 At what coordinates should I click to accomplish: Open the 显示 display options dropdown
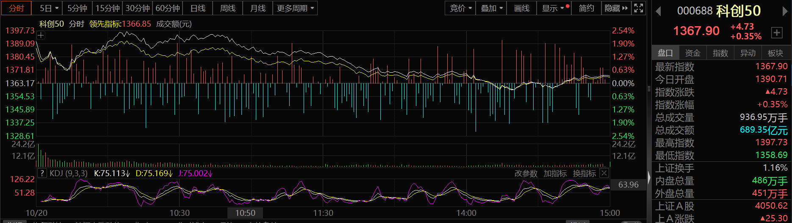(553, 8)
